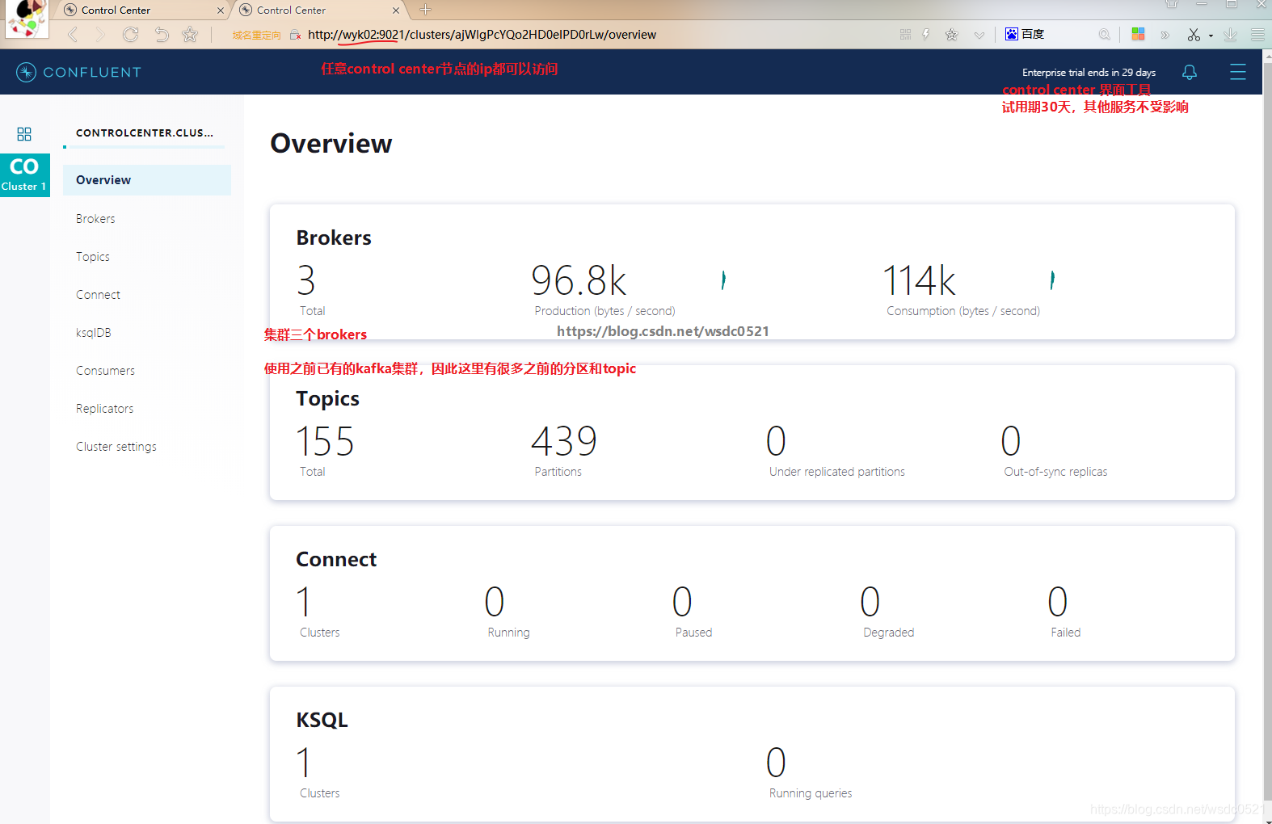Click the Out-of-sync replicas label
The height and width of the screenshot is (824, 1272).
[x=1055, y=472]
